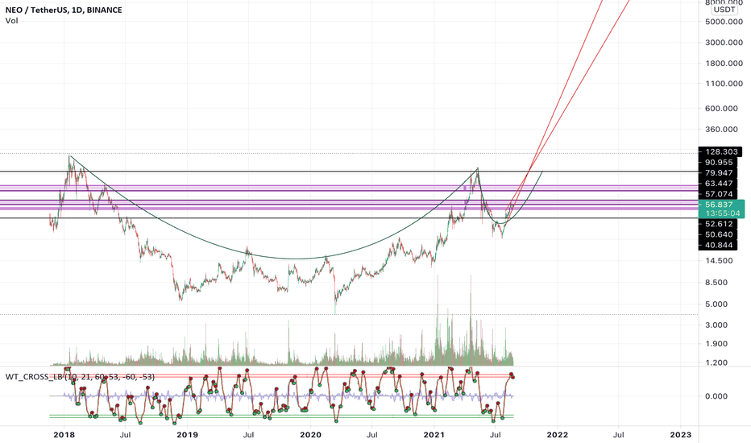Click the 1100.000 price axis value
Viewport: 751px width, 443px height.
coord(724,84)
